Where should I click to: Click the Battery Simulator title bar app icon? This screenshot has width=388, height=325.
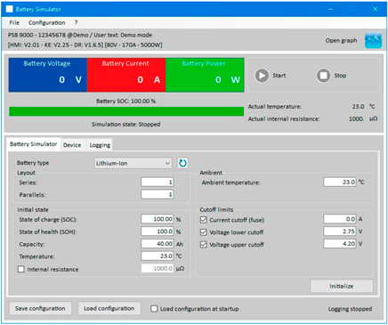pos(9,9)
